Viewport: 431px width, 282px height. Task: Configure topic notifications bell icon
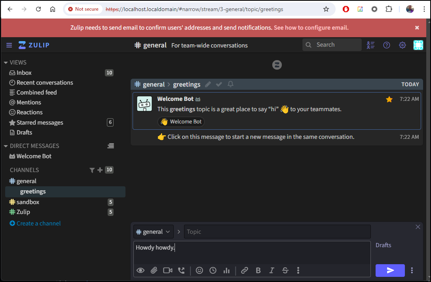pos(231,84)
